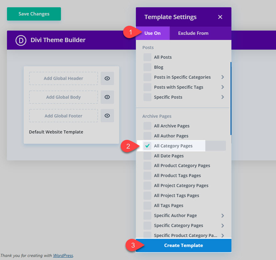The width and height of the screenshot is (276, 260).
Task: Expand the Specific Posts chevron
Action: (x=223, y=97)
